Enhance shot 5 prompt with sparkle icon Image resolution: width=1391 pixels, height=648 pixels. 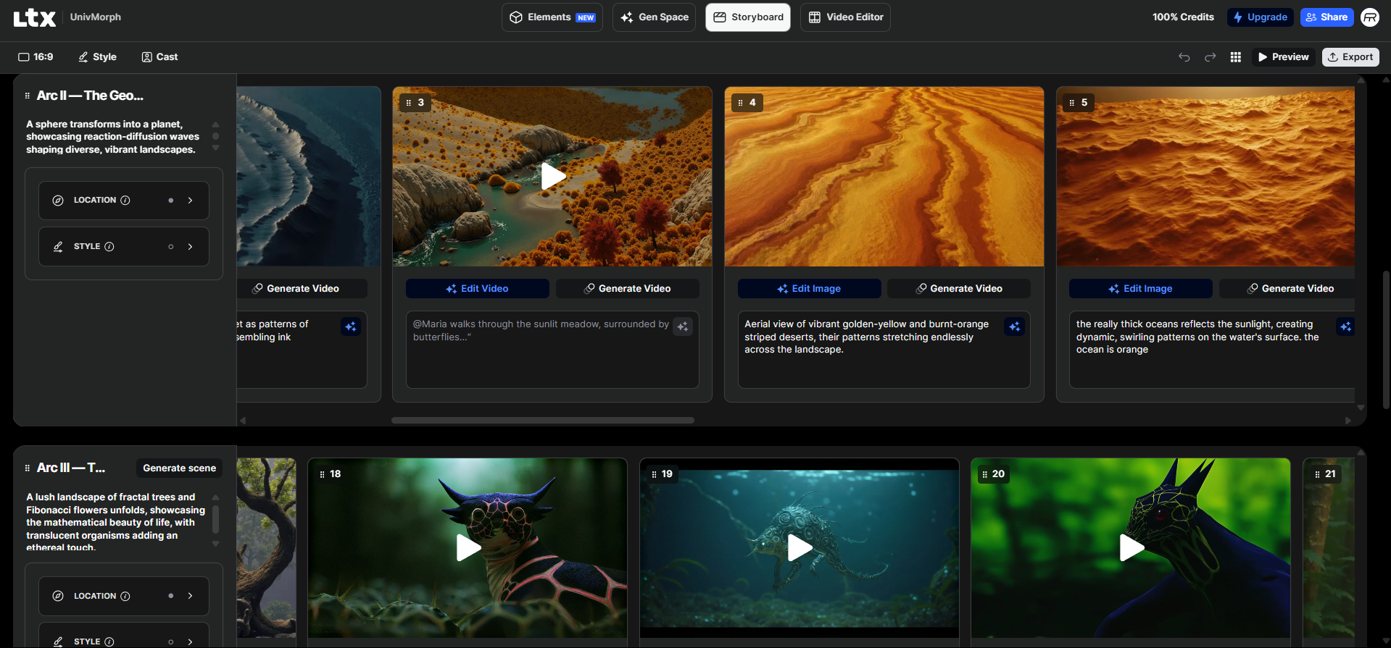pyautogui.click(x=1345, y=327)
